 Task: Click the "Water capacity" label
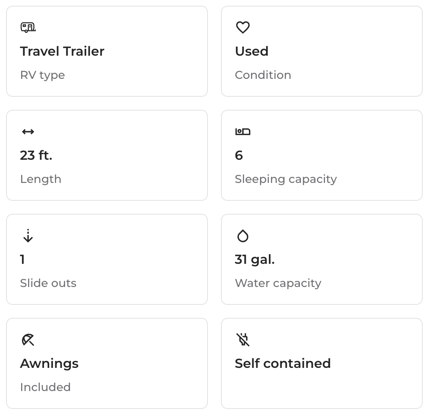(x=278, y=283)
